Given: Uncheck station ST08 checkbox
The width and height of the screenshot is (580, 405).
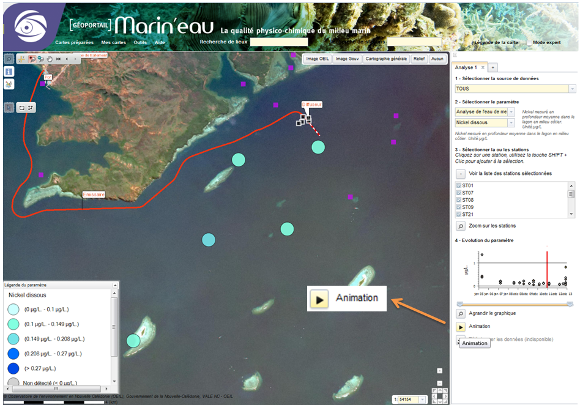Looking at the screenshot, I should tap(459, 200).
